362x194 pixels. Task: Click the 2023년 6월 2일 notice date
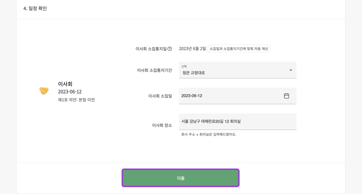[192, 49]
